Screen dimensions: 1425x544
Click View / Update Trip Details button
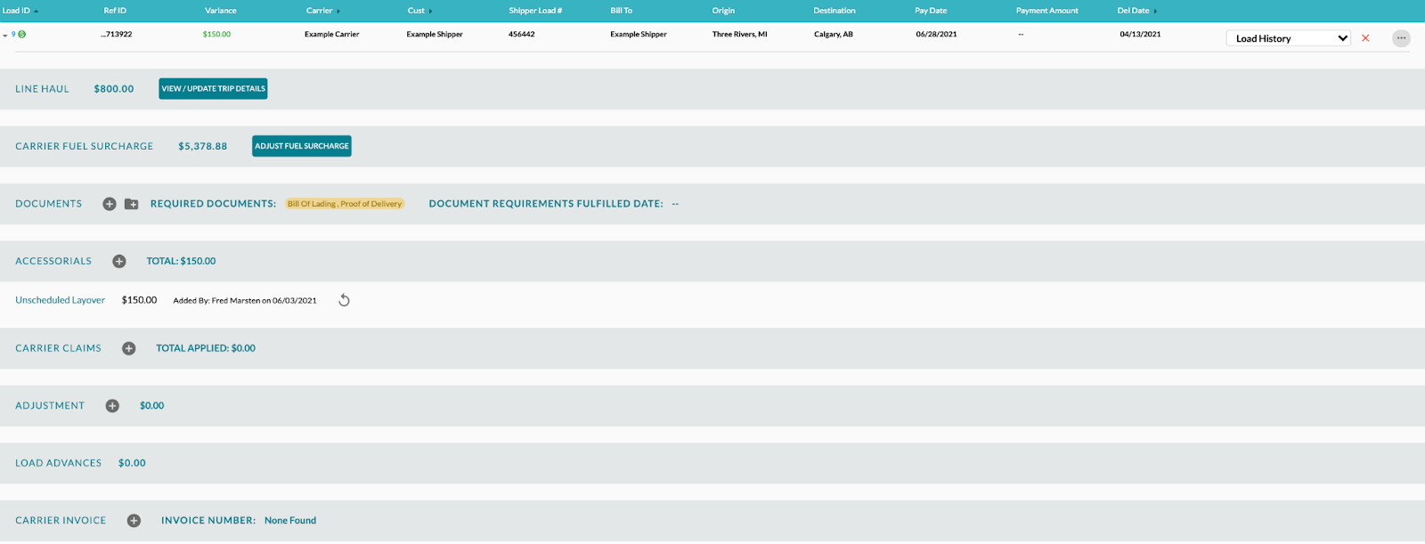coord(213,89)
